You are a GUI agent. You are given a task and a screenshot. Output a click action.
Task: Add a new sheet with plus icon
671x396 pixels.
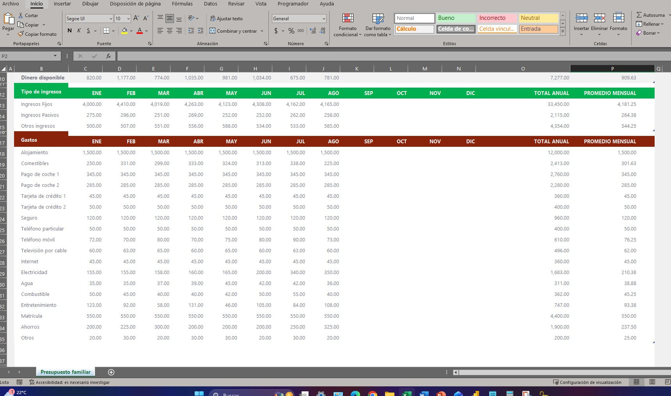point(111,372)
